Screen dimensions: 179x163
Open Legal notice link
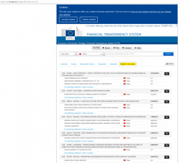pos(140,26)
